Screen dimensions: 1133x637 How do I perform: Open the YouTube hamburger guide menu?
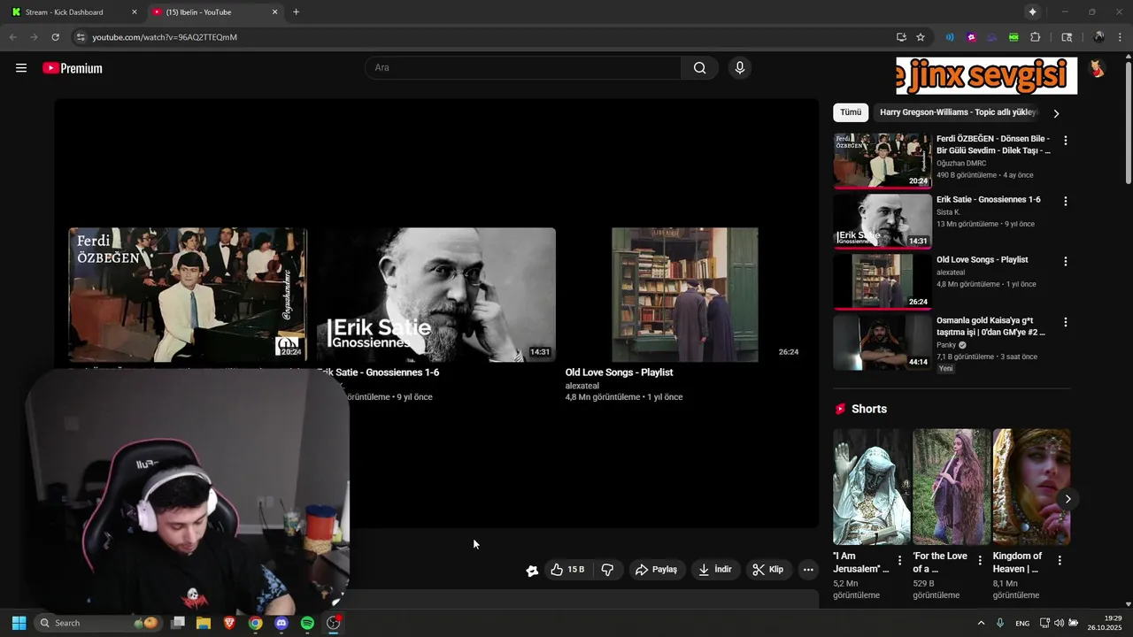pyautogui.click(x=21, y=68)
